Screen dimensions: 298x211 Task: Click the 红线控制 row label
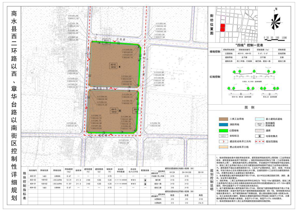pos(215,77)
